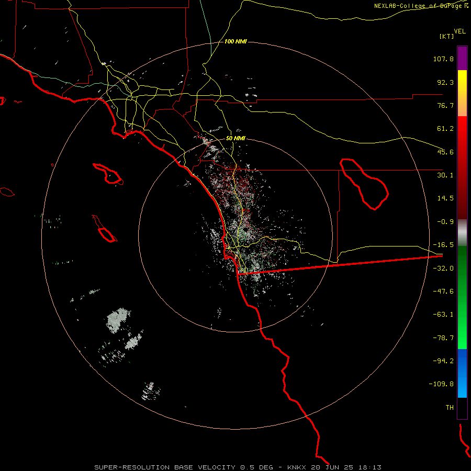471x471 pixels.
Task: Click the -78.7 velocity scale value
Action: pyautogui.click(x=443, y=338)
